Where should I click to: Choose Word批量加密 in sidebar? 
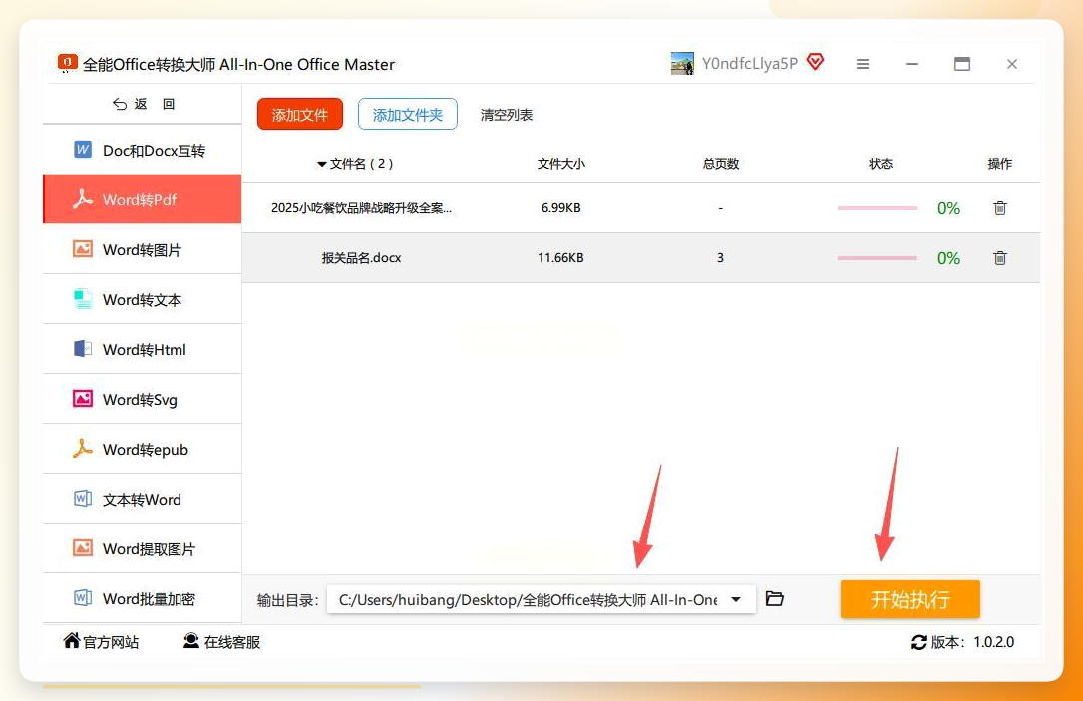point(143,597)
